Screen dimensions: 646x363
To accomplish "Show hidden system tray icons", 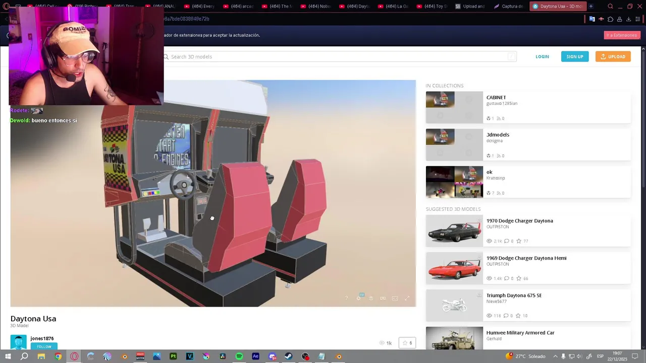I will (555, 356).
